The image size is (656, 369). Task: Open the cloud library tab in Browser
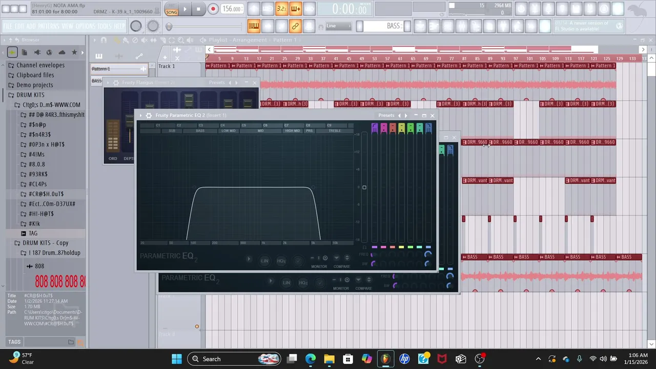[x=62, y=52]
